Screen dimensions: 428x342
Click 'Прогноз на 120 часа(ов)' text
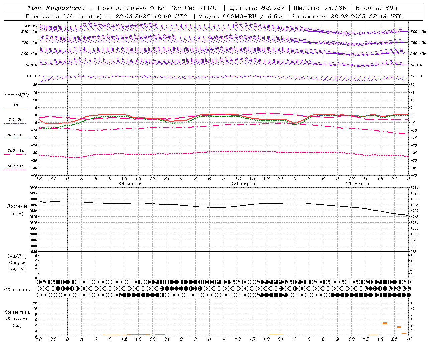point(64,16)
